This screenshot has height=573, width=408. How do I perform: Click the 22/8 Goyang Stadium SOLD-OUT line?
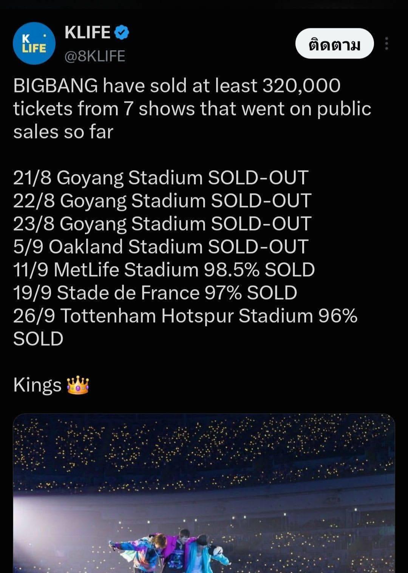click(162, 201)
